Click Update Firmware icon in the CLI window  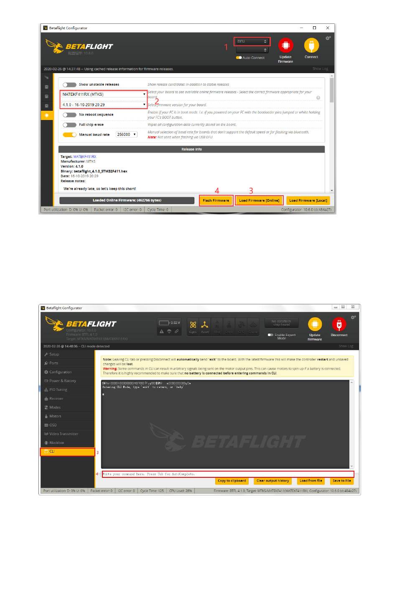[315, 324]
